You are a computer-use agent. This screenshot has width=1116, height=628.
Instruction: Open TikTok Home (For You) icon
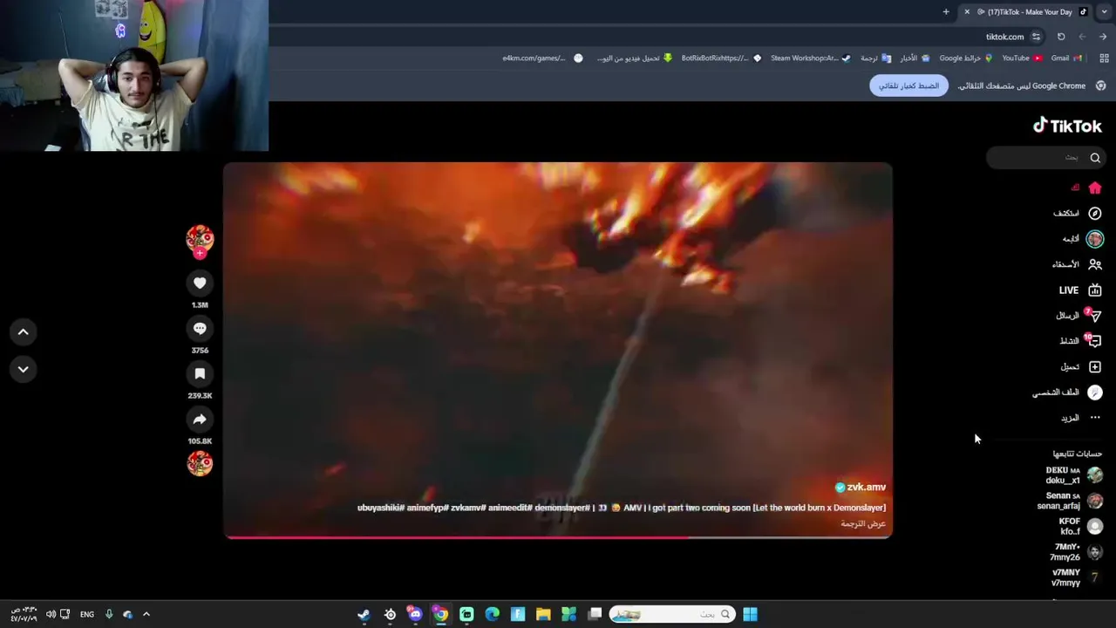1095,188
